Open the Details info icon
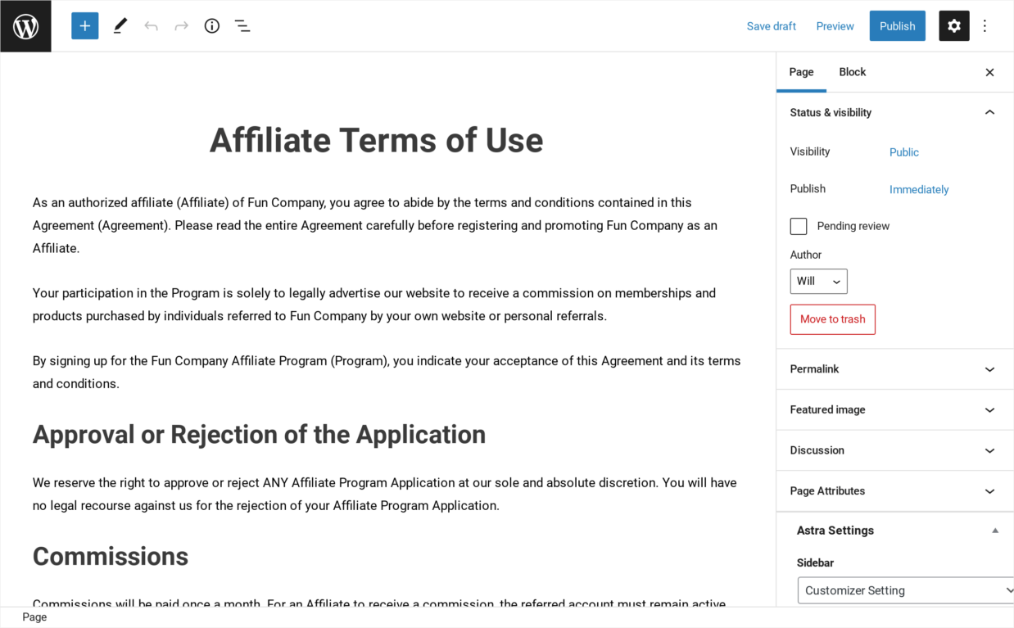The image size is (1014, 628). [x=211, y=25]
